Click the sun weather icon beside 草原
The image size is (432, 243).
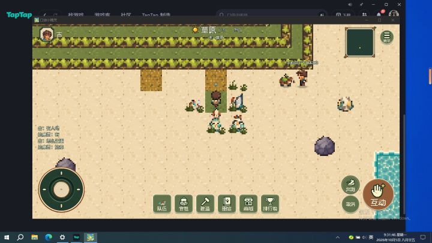(x=195, y=29)
